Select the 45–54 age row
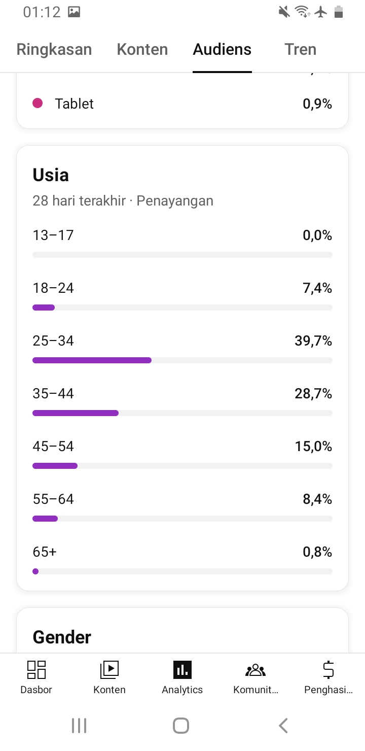 click(182, 455)
